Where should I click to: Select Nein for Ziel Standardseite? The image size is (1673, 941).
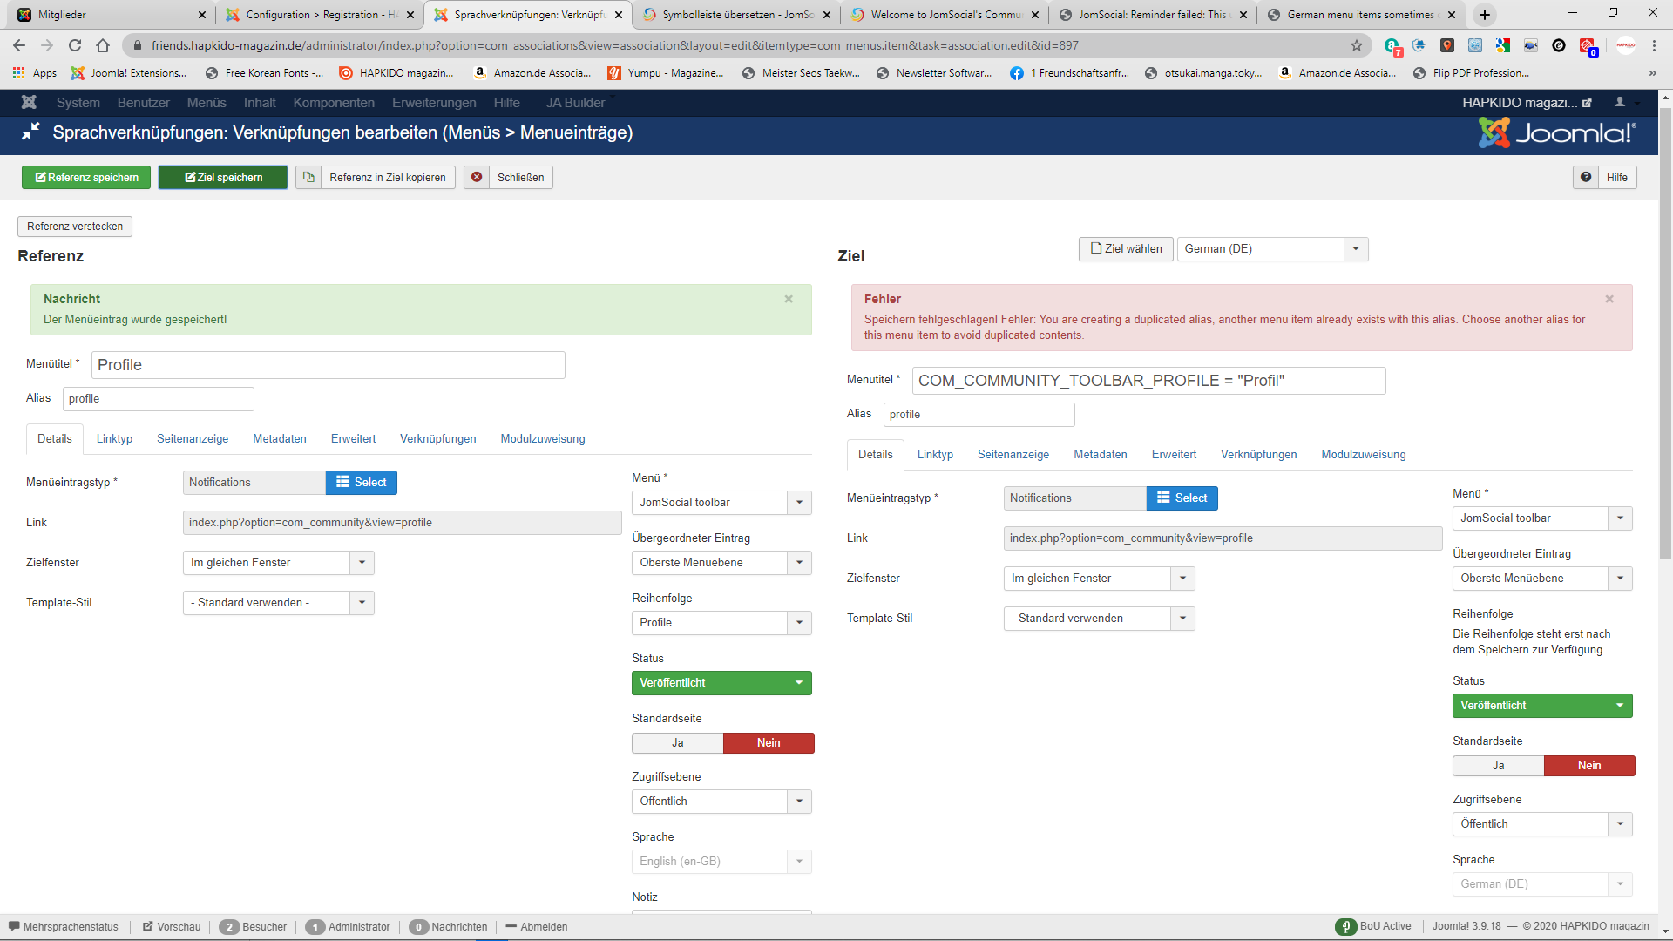point(1588,766)
